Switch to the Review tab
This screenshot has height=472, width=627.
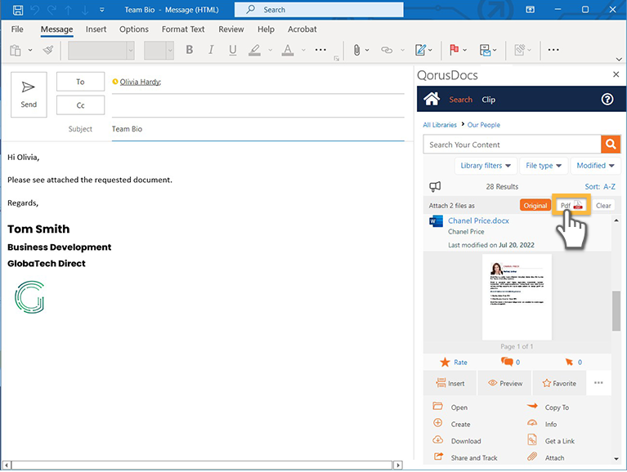click(x=231, y=29)
